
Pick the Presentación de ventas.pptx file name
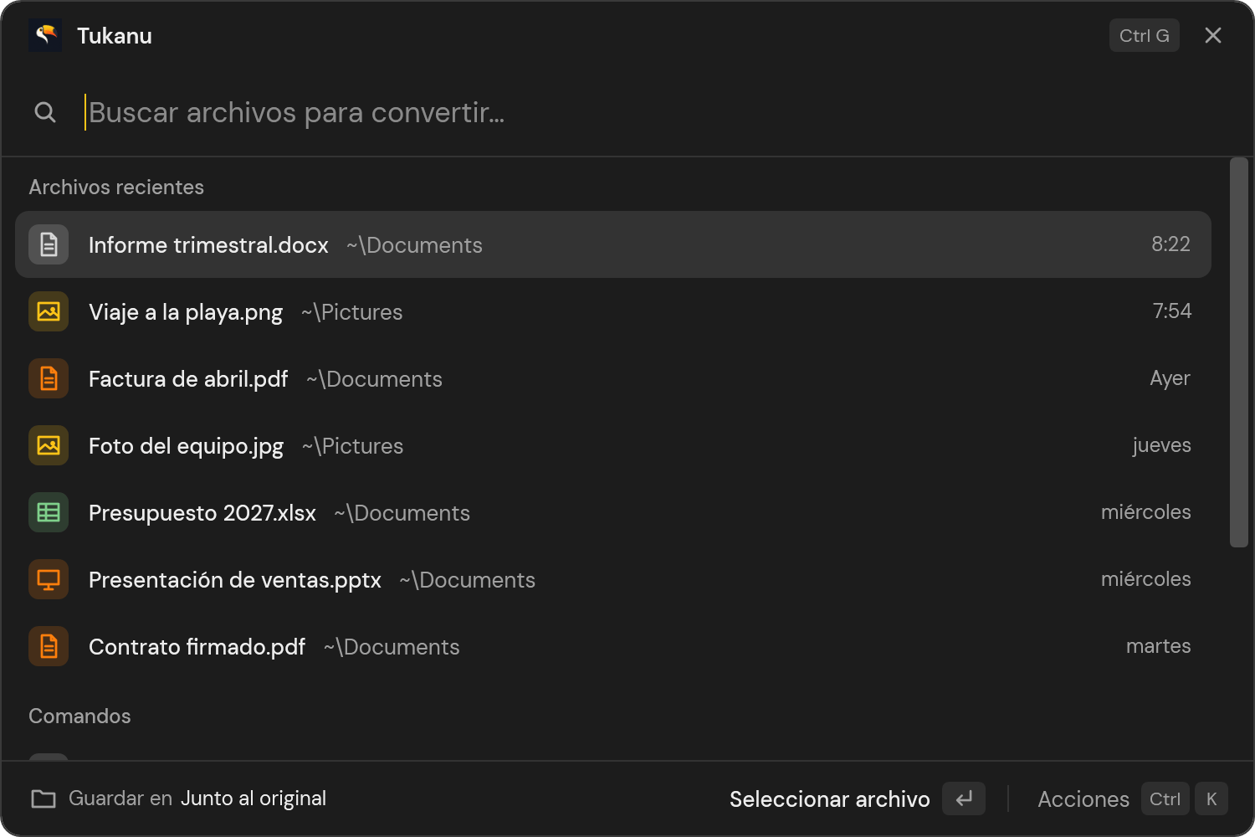tap(235, 579)
